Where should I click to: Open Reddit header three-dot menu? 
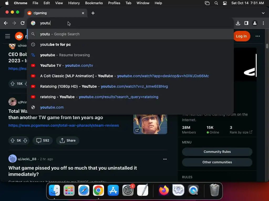tap(257, 36)
